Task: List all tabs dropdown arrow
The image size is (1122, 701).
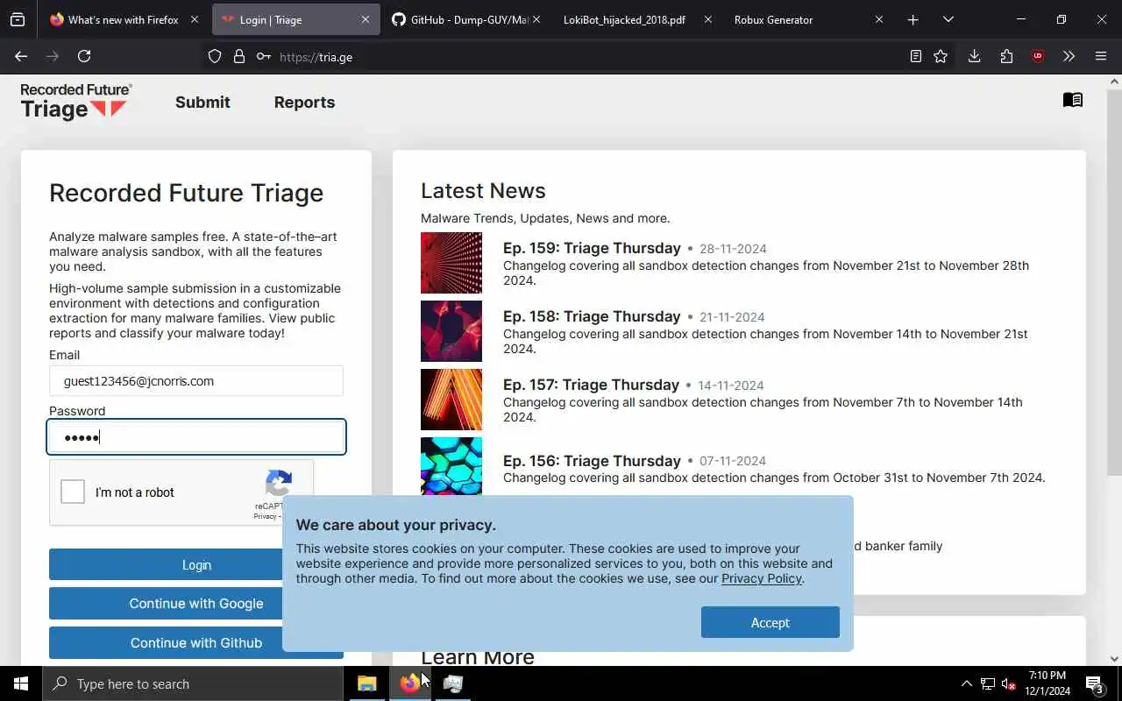Action: (x=948, y=19)
